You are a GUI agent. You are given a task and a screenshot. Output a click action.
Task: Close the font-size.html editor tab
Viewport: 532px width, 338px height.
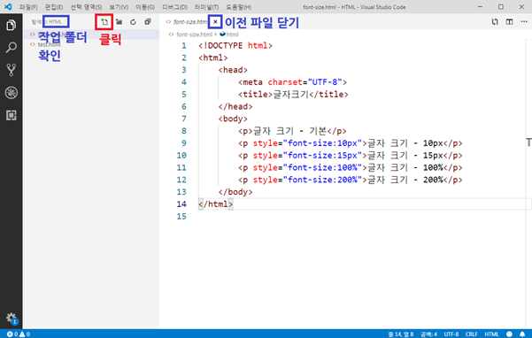215,22
